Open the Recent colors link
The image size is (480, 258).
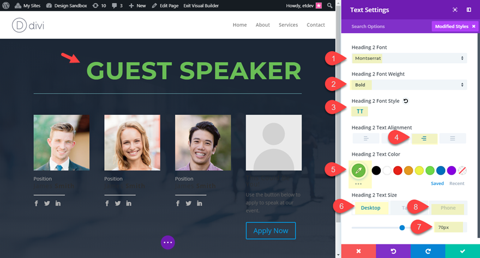pyautogui.click(x=457, y=183)
